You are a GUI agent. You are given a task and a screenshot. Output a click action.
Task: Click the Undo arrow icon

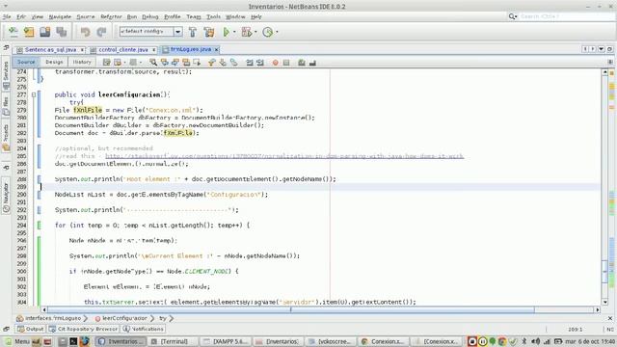(85, 32)
